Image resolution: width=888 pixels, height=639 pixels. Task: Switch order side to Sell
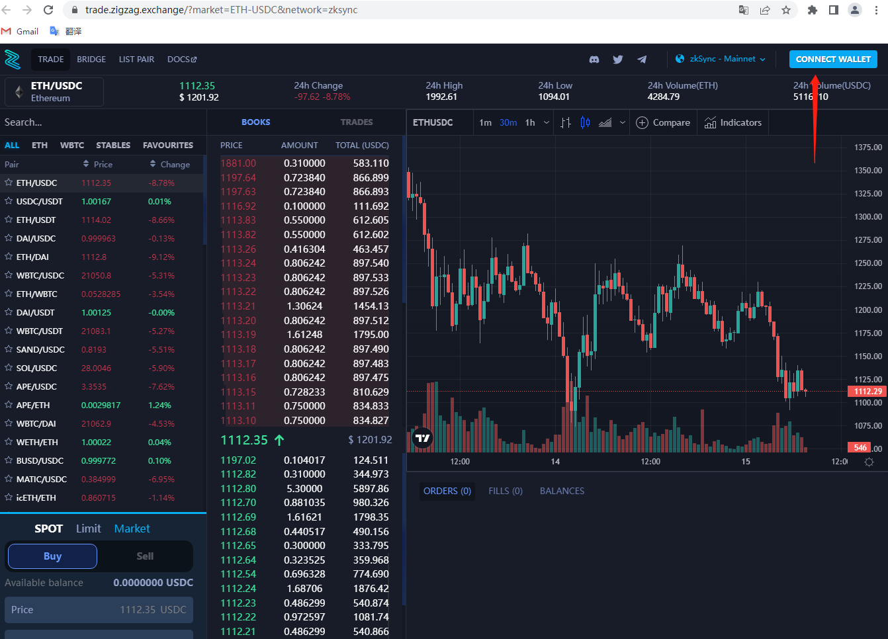coord(145,556)
